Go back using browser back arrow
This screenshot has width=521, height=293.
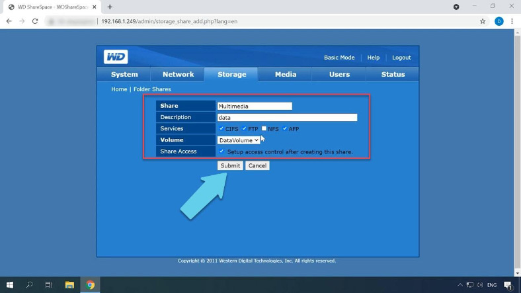[9, 21]
